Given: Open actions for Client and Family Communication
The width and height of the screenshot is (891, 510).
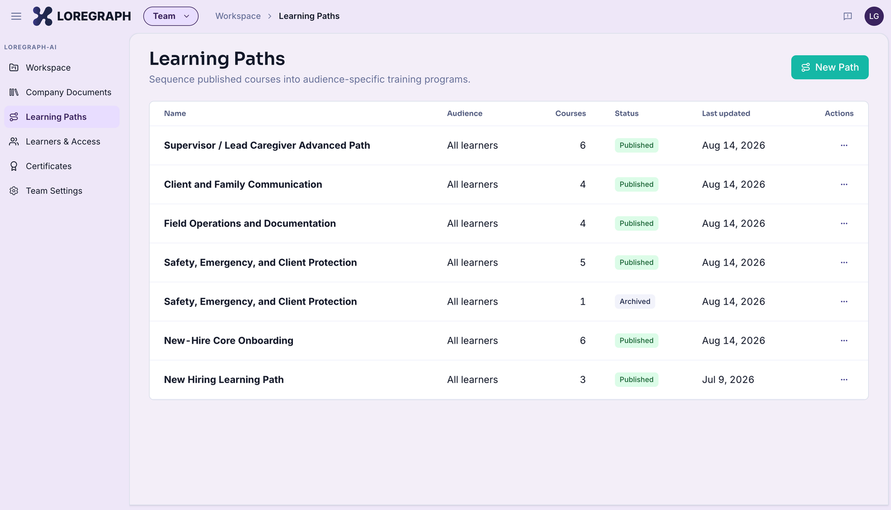Looking at the screenshot, I should click(x=844, y=184).
